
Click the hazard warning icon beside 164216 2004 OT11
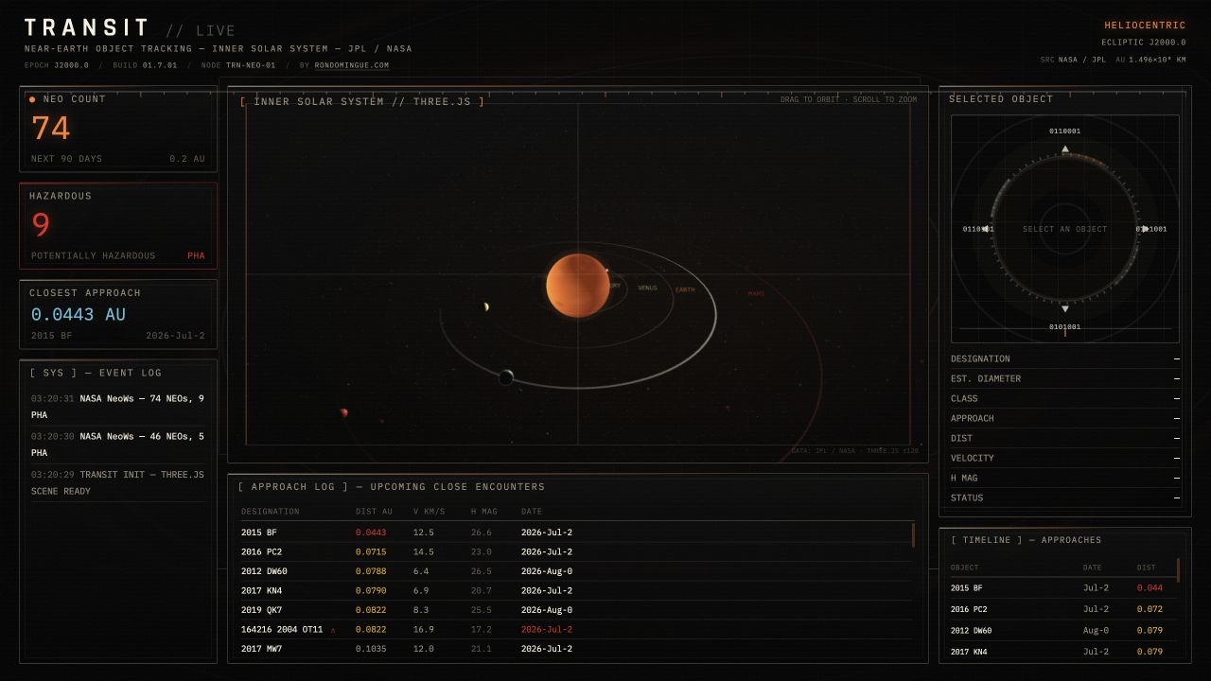click(333, 630)
